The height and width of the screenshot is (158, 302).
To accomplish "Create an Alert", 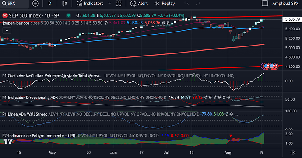I will [139, 4].
